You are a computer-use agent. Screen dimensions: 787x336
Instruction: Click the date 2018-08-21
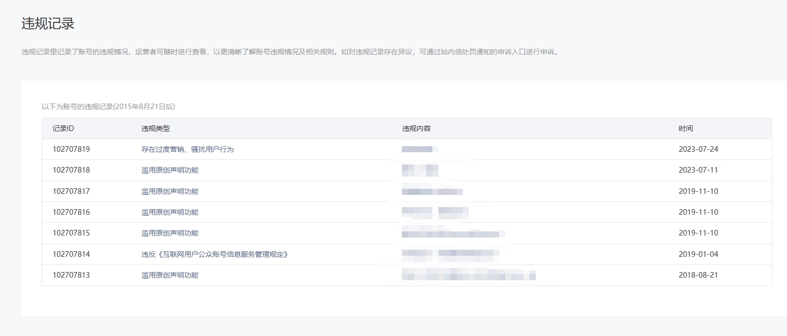698,275
